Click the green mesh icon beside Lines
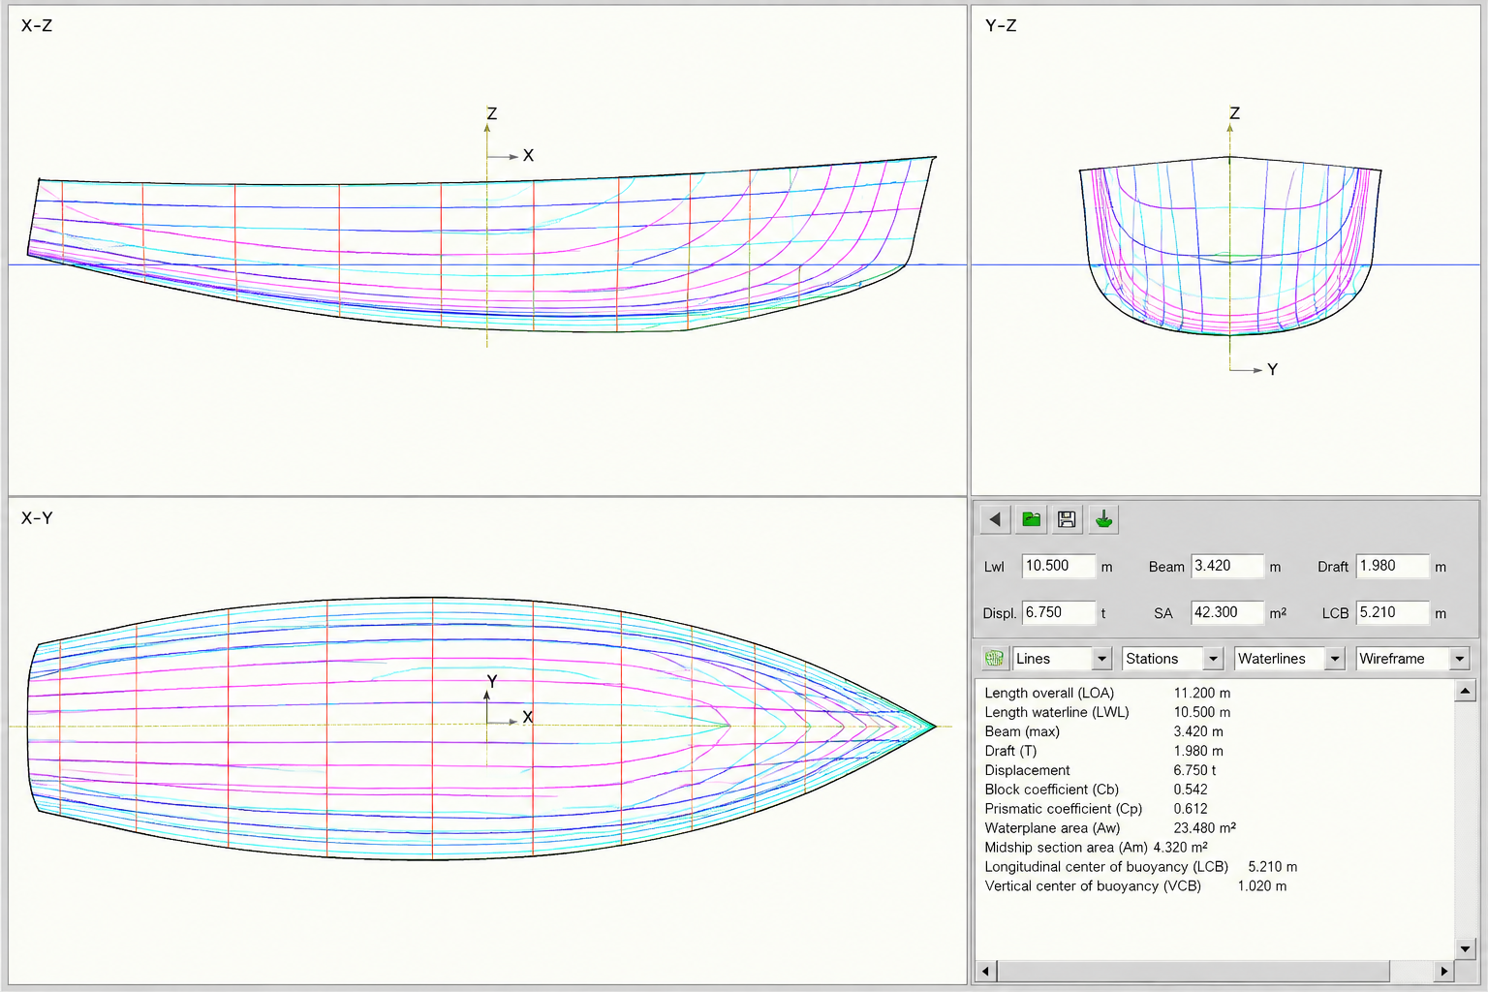This screenshot has width=1488, height=992. click(x=994, y=659)
